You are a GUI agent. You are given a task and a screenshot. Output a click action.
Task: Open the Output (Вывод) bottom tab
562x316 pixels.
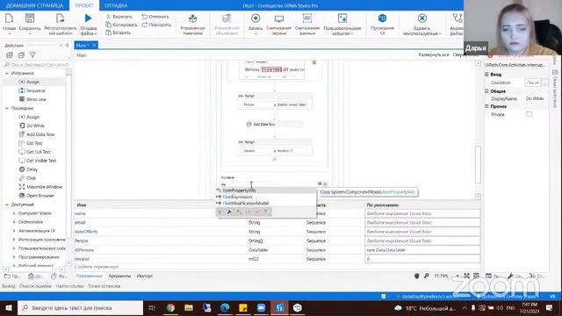pos(9,286)
